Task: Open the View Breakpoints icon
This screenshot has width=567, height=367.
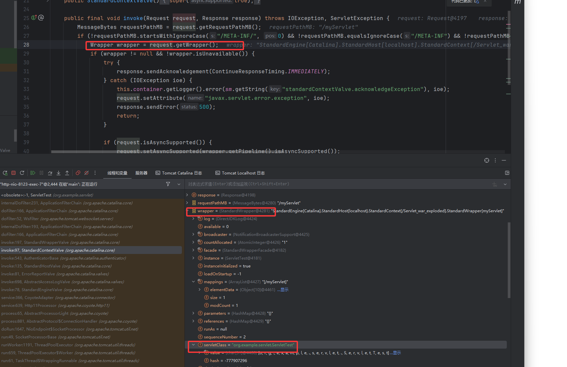Action: coord(78,173)
